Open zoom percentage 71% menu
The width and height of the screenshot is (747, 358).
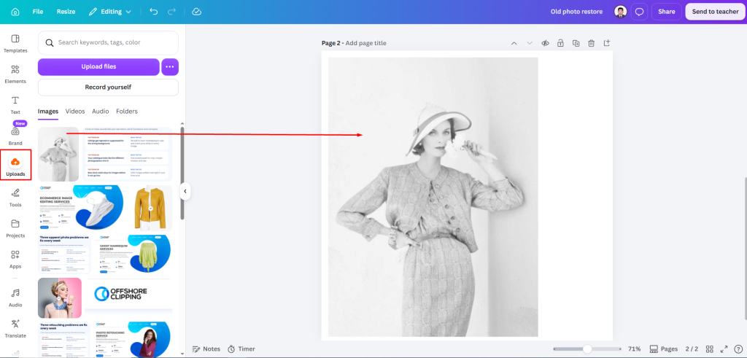pyautogui.click(x=634, y=349)
